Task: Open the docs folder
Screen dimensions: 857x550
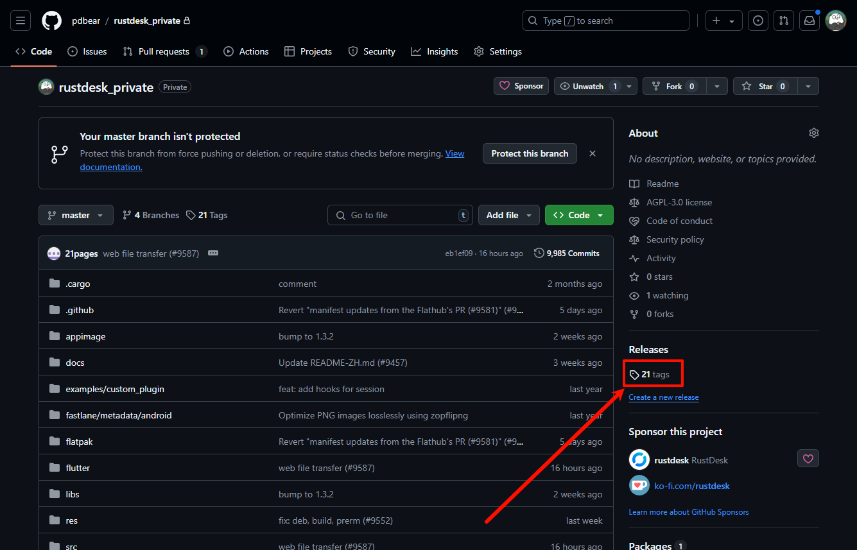Action: (x=75, y=363)
